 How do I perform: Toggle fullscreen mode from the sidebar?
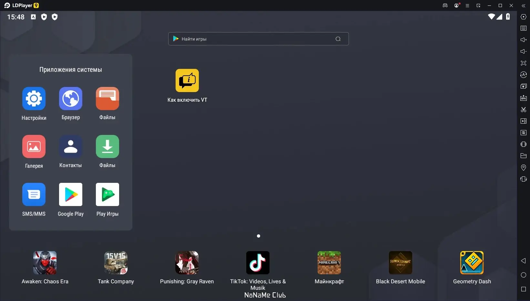524,63
